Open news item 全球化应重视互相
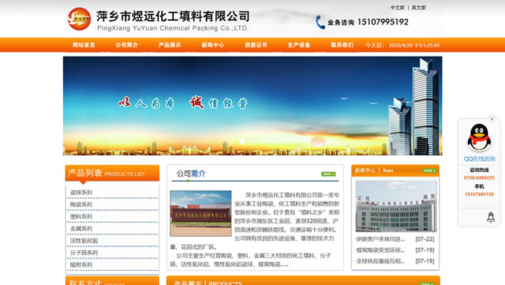Image resolution: width=505 pixels, height=285 pixels. (x=380, y=261)
